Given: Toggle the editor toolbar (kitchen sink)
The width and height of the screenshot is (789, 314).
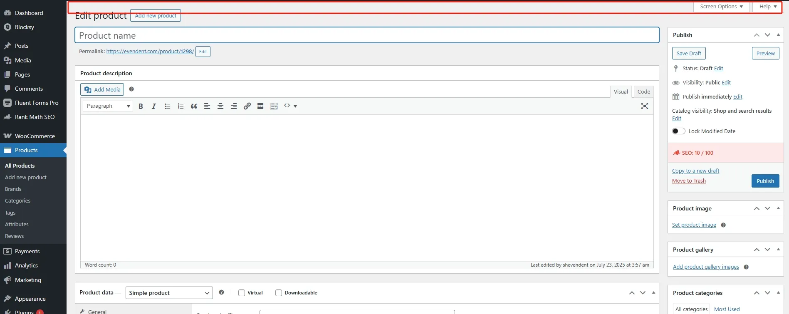Looking at the screenshot, I should point(274,106).
